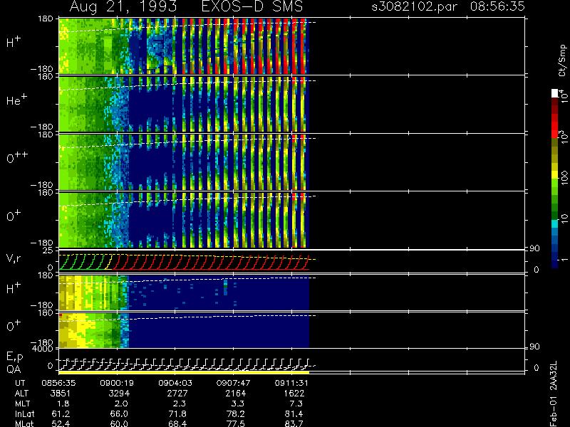This screenshot has height=427, width=570.
Task: Click the cyan band near the 10 mark
Action: [555, 223]
